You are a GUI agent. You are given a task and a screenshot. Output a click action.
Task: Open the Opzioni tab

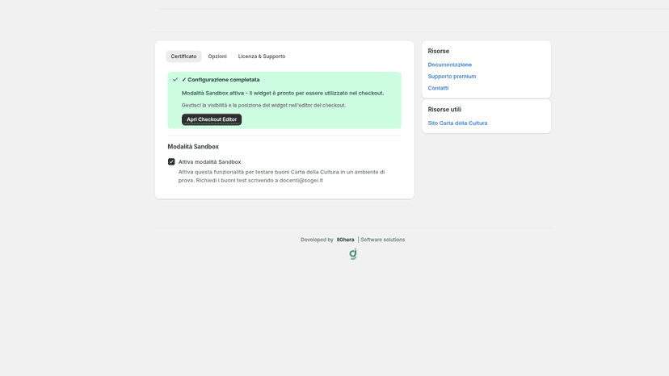[217, 56]
